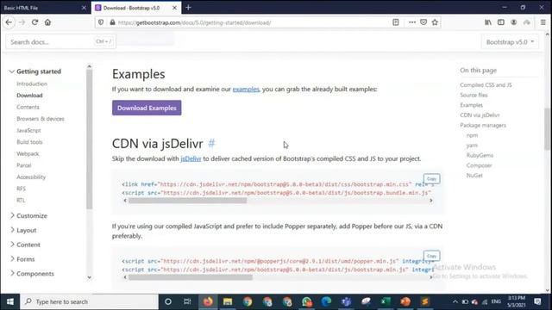Save page to Pocket icon

(x=423, y=22)
